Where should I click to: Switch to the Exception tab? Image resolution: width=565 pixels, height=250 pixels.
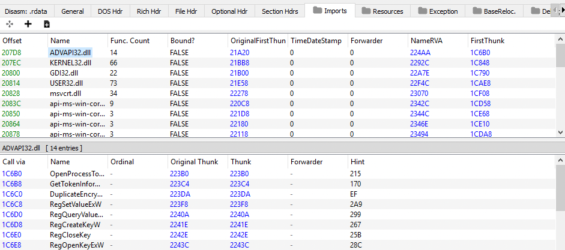coord(438,11)
